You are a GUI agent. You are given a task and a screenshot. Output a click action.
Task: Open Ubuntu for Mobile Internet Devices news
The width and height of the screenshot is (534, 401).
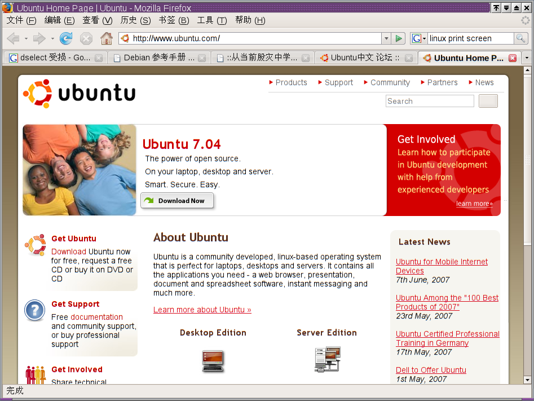tap(442, 266)
